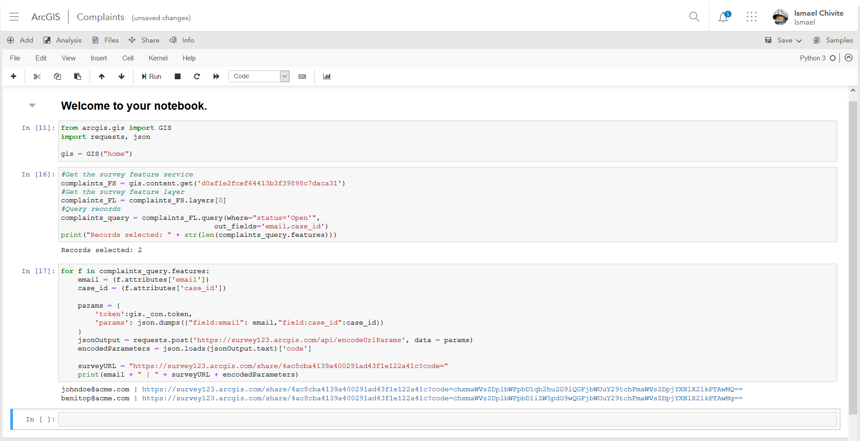Screen dimensions: 860x441
Task: Open the Cell menu
Action: [128, 58]
